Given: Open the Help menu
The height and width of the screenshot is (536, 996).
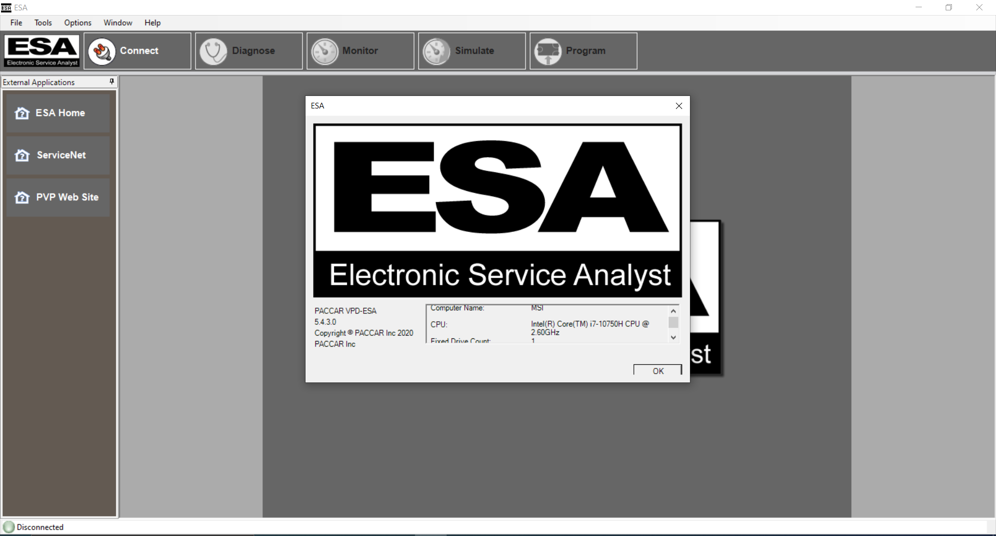Looking at the screenshot, I should tap(152, 23).
